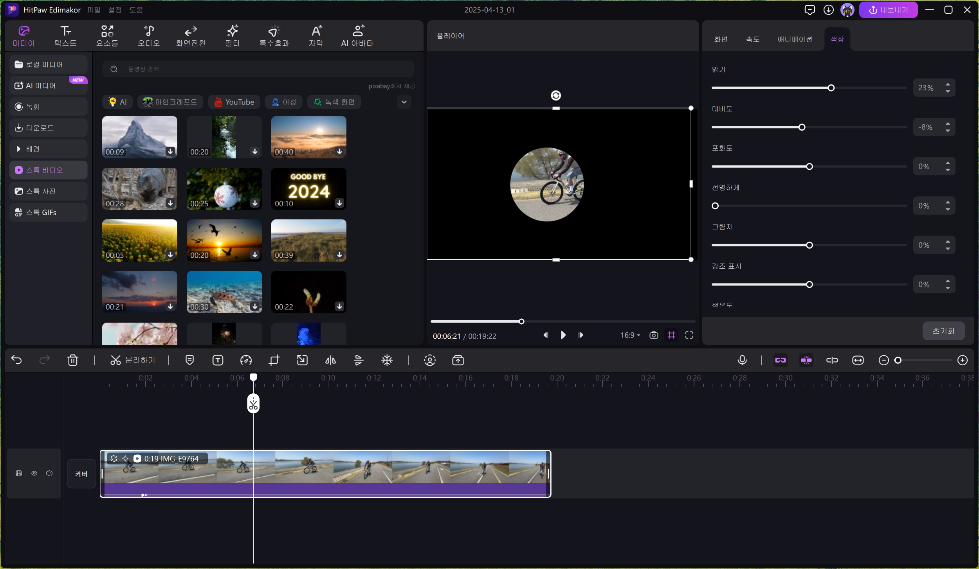The image size is (979, 569).
Task: Click the microphone voiceover record icon
Action: tap(742, 360)
